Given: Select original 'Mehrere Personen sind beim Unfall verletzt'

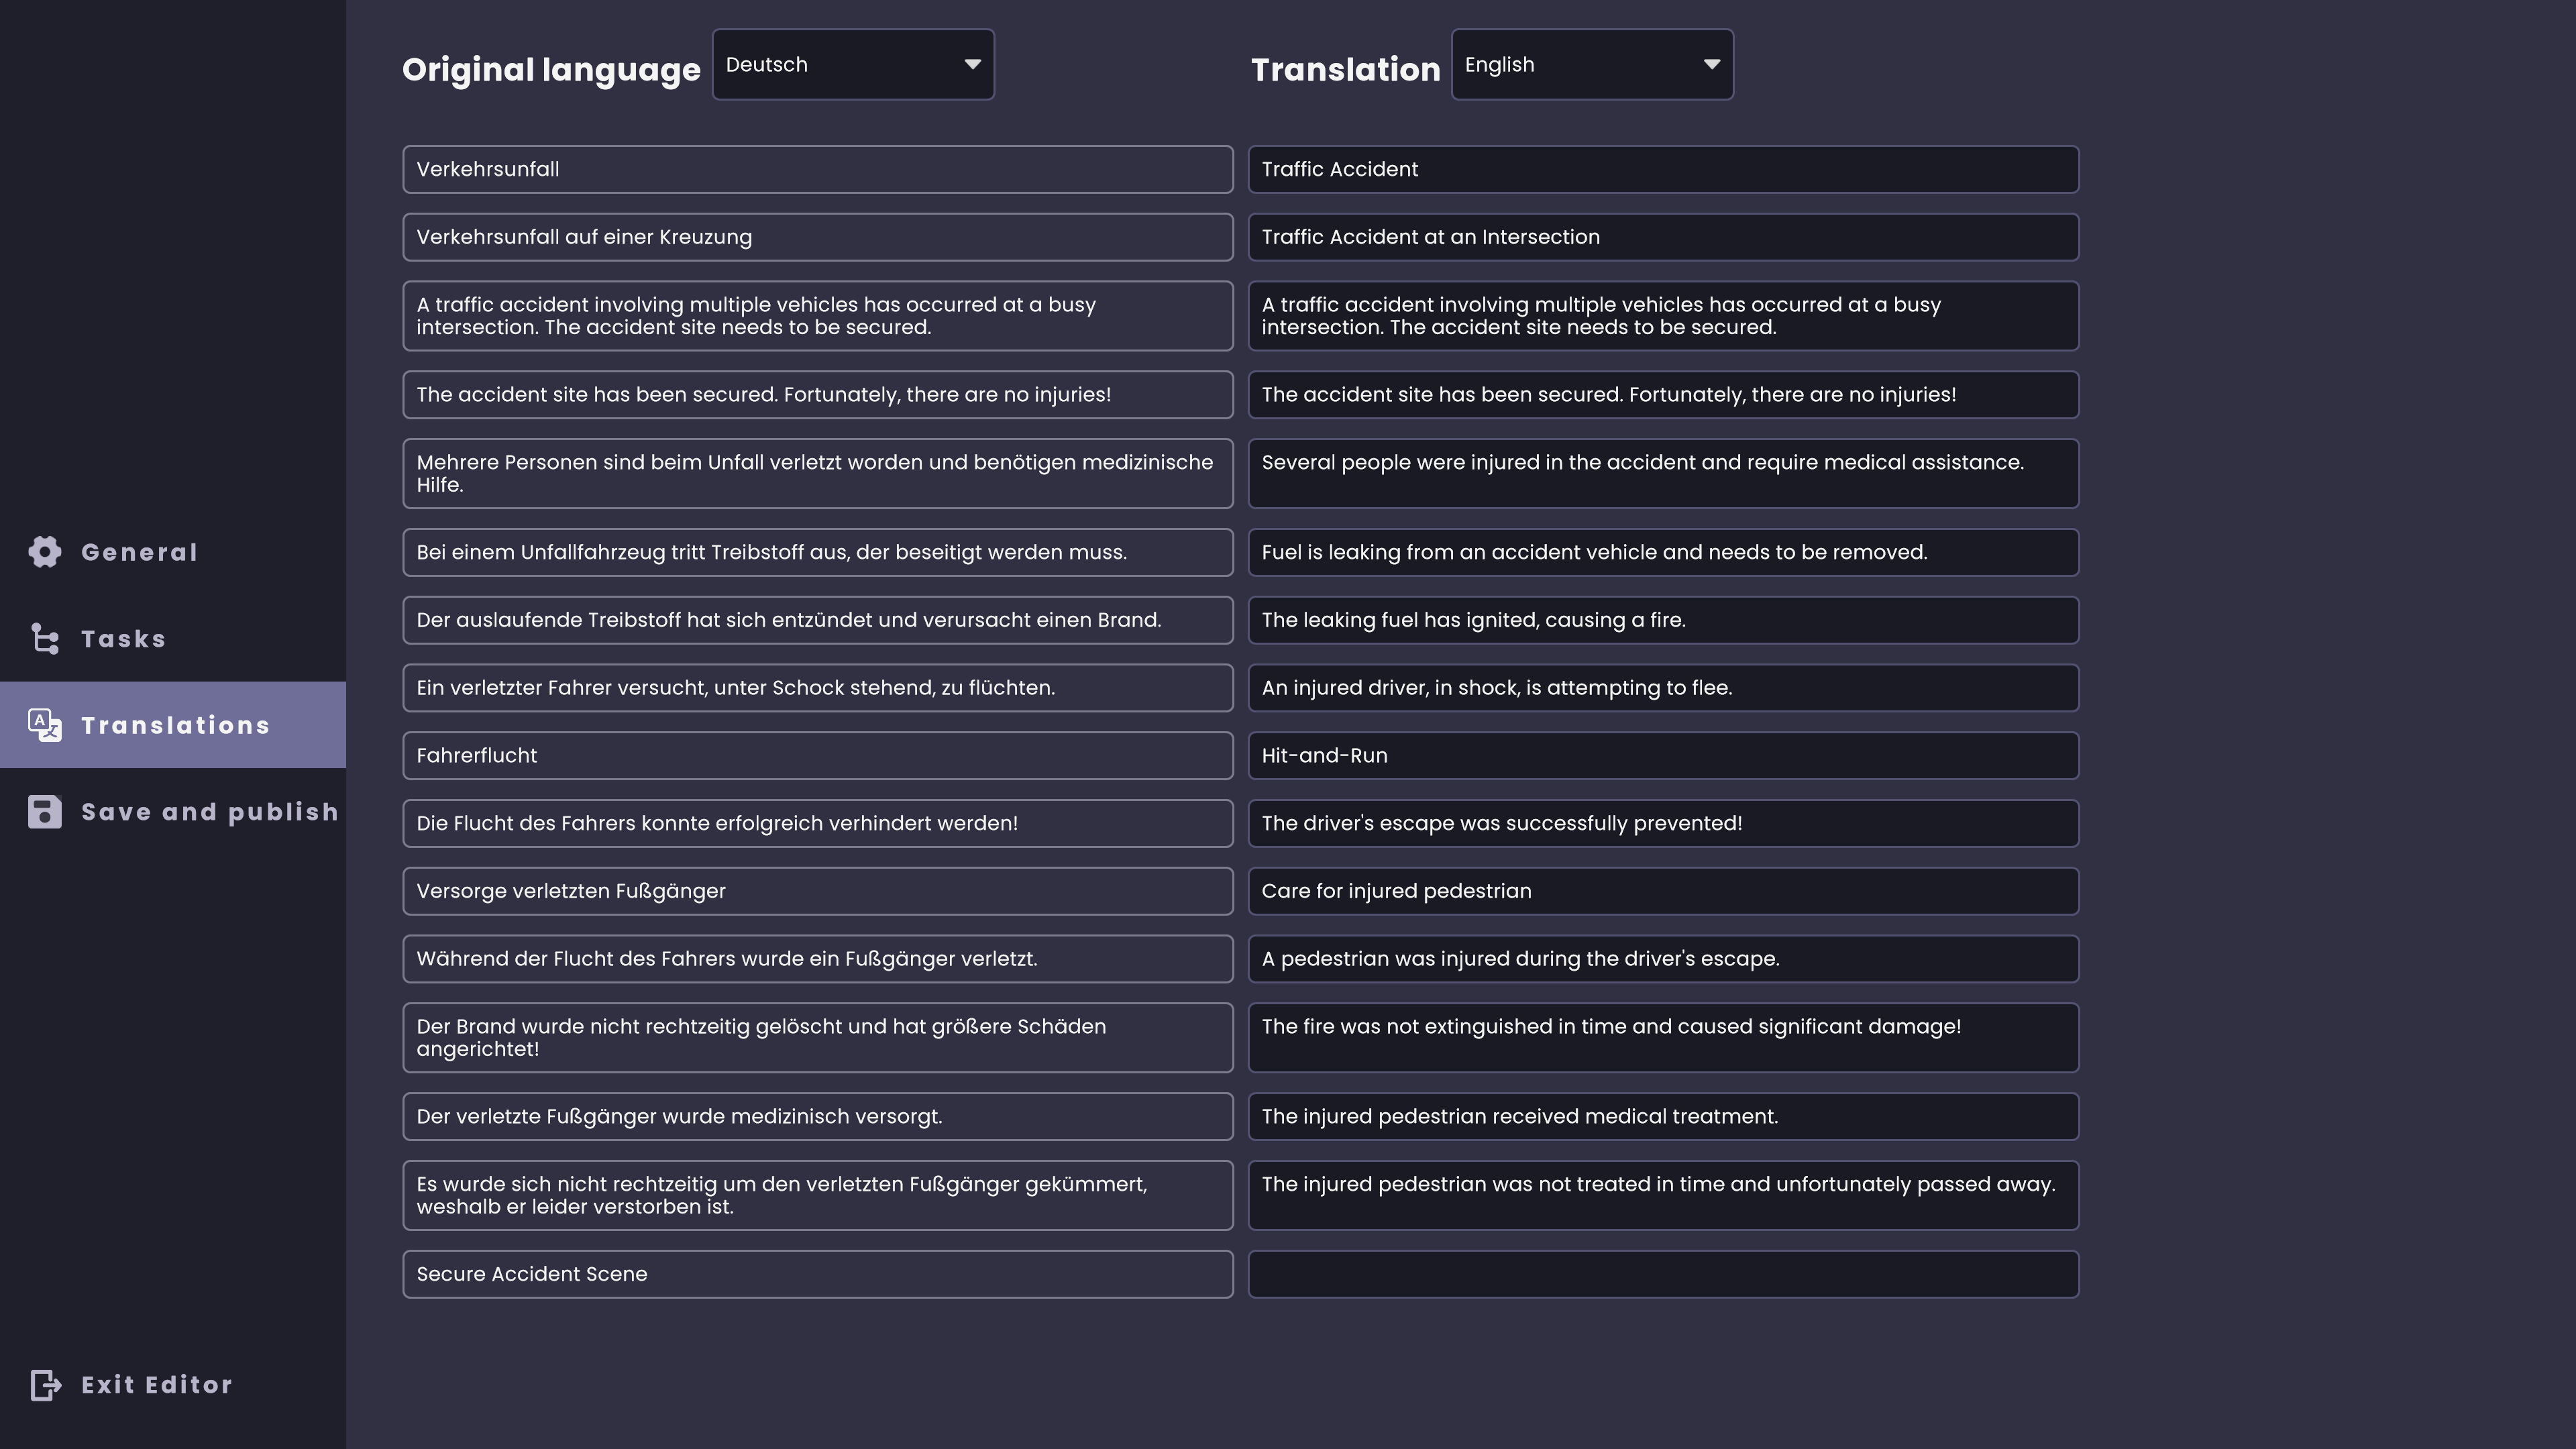Looking at the screenshot, I should click(x=818, y=473).
